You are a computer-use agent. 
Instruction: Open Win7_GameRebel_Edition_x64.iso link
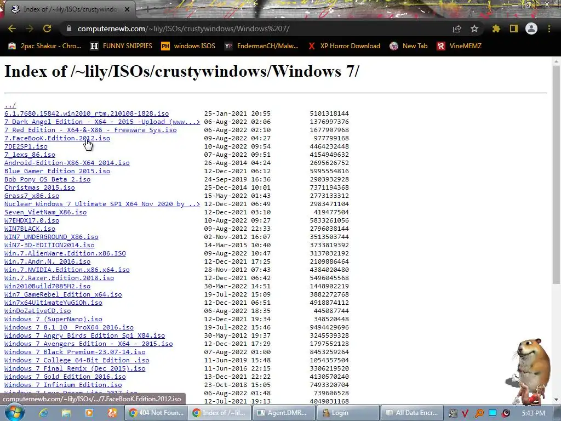click(63, 294)
